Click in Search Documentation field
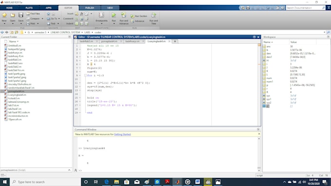This screenshot has height=186, width=331. pyautogui.click(x=304, y=8)
